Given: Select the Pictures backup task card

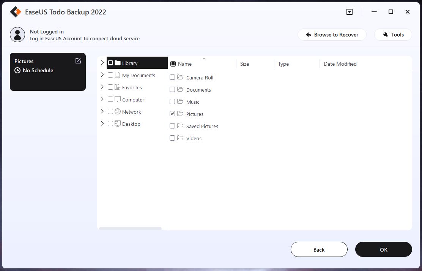Looking at the screenshot, I should 48,72.
